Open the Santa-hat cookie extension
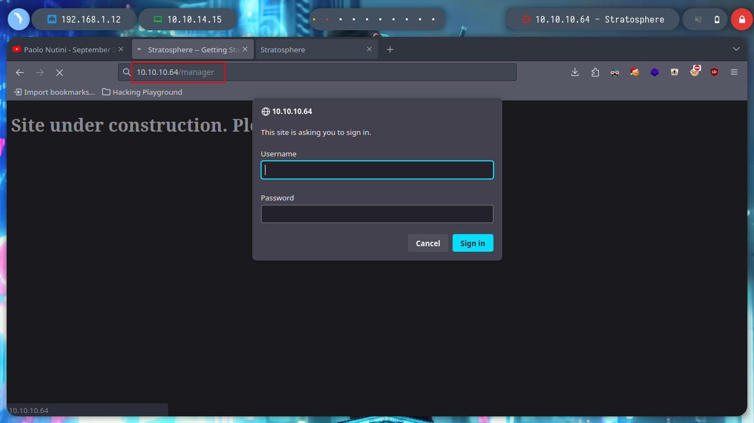754x423 pixels. pos(635,72)
